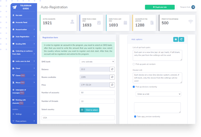Click the Interceptor of messages icon

[x=13, y=90]
